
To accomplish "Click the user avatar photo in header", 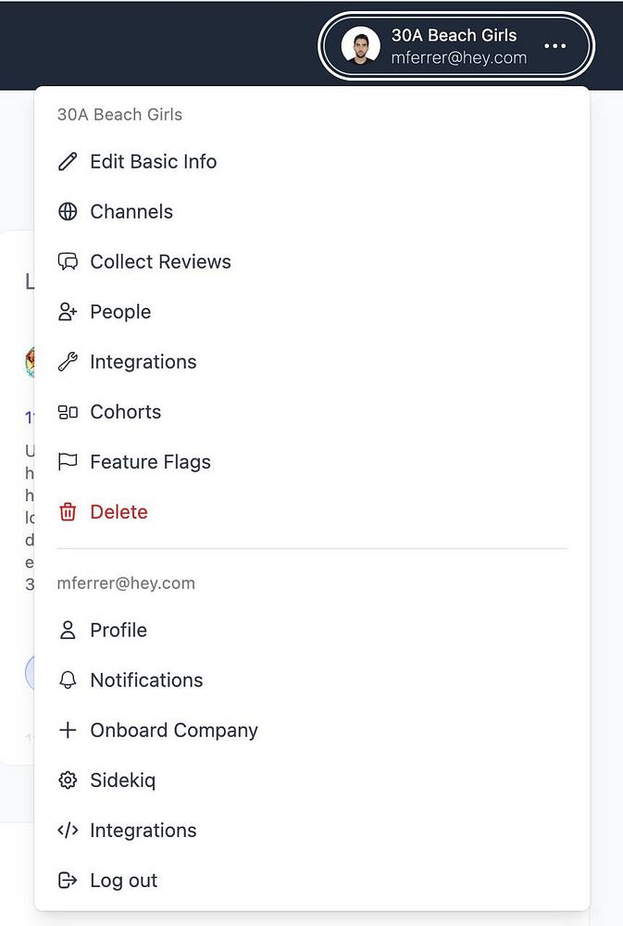I will [x=361, y=46].
